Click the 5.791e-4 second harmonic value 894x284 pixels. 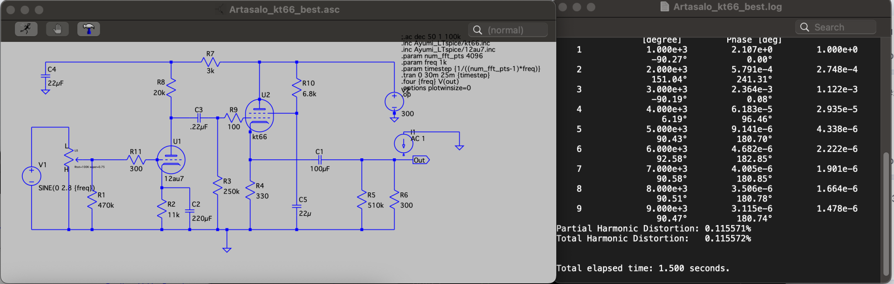(752, 69)
